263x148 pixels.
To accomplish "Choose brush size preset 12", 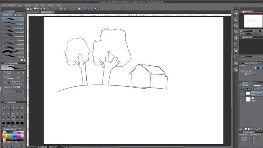I will coord(13,118).
